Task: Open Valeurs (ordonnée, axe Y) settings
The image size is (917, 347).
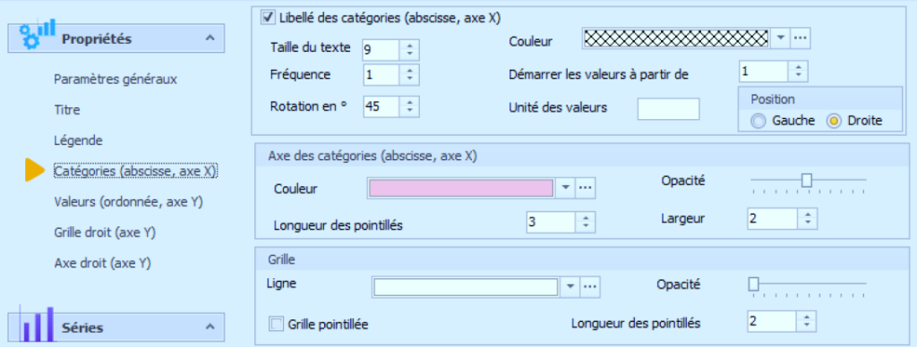Action: [128, 201]
